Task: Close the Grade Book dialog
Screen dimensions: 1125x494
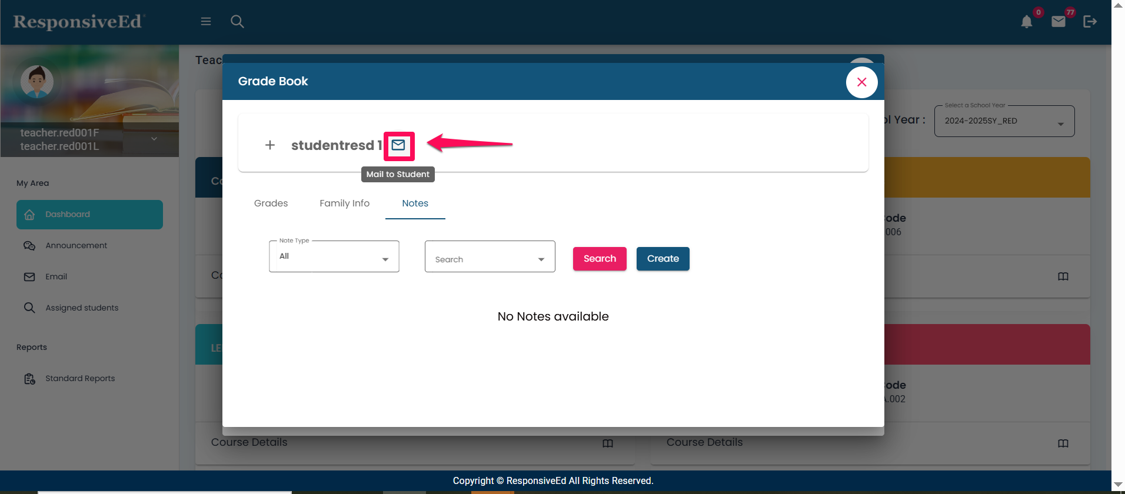Action: coord(861,82)
